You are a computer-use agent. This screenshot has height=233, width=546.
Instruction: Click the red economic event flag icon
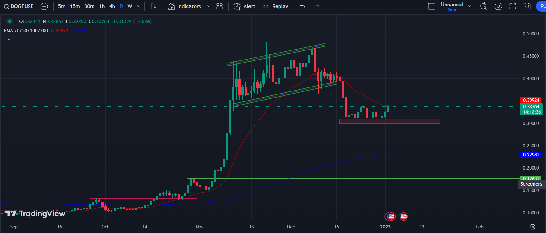pos(403,216)
